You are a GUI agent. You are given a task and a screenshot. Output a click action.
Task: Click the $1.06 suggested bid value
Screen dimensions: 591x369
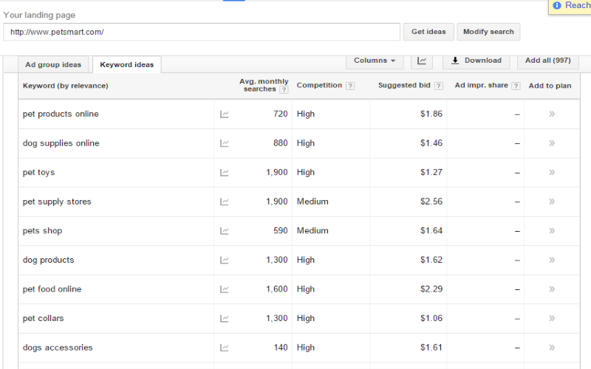pyautogui.click(x=431, y=318)
